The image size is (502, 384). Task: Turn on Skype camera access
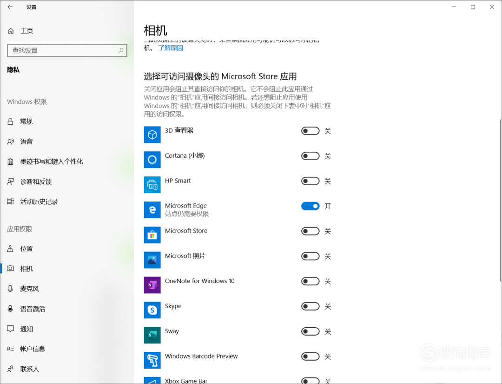pyautogui.click(x=310, y=306)
